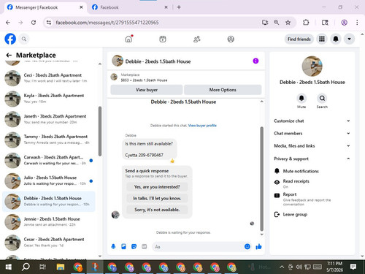
Task: Click the Find friends button
Action: (299, 39)
